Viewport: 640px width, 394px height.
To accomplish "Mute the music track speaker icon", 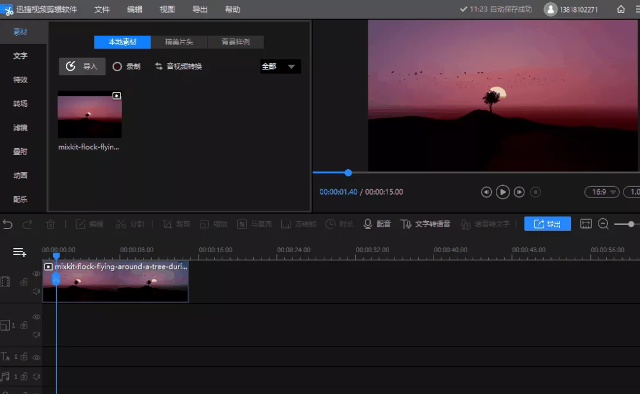I will tap(36, 376).
